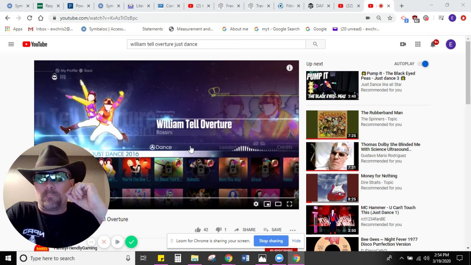The height and width of the screenshot is (265, 471).
Task: Open Chrome media control playlist icon
Action: (441, 18)
